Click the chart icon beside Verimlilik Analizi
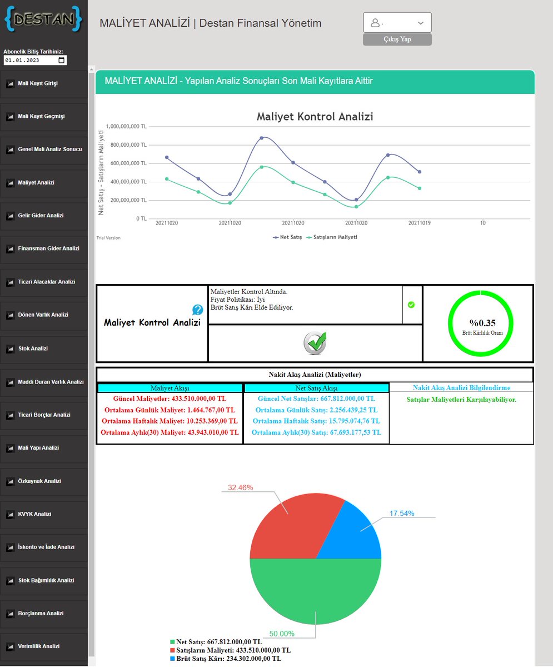 tap(10, 647)
